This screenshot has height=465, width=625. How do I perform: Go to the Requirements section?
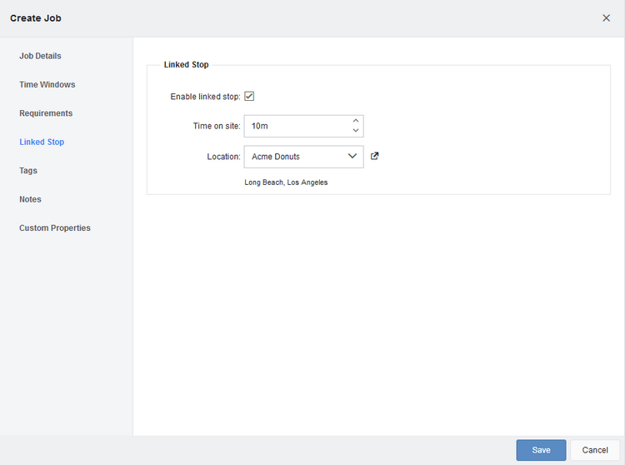[x=46, y=113]
